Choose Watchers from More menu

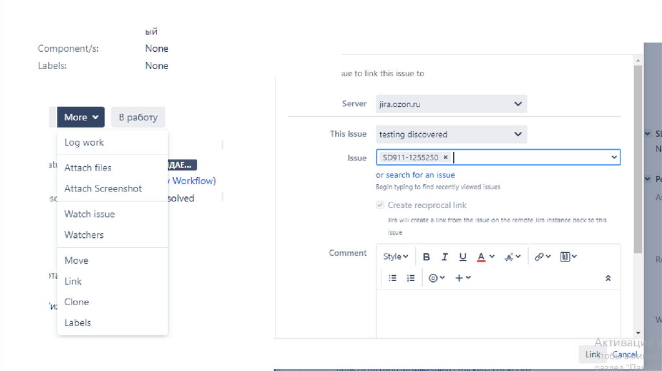click(112, 235)
